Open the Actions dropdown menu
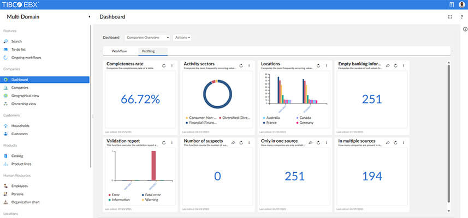The image size is (468, 218). click(x=182, y=38)
